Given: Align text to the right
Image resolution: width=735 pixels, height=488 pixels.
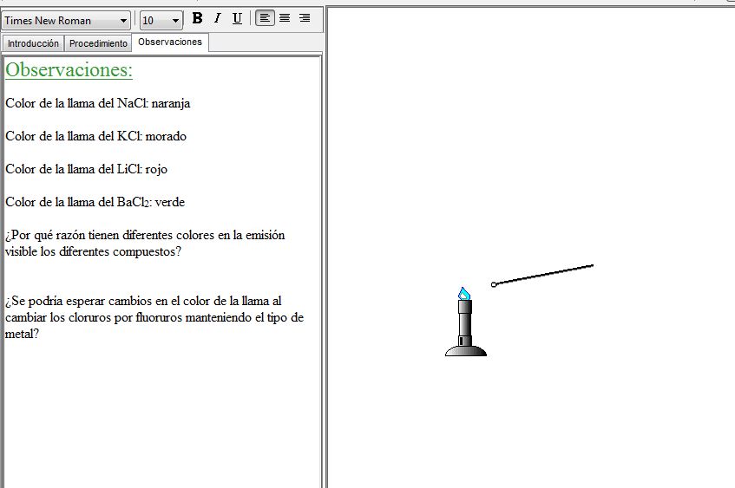Looking at the screenshot, I should click(305, 18).
